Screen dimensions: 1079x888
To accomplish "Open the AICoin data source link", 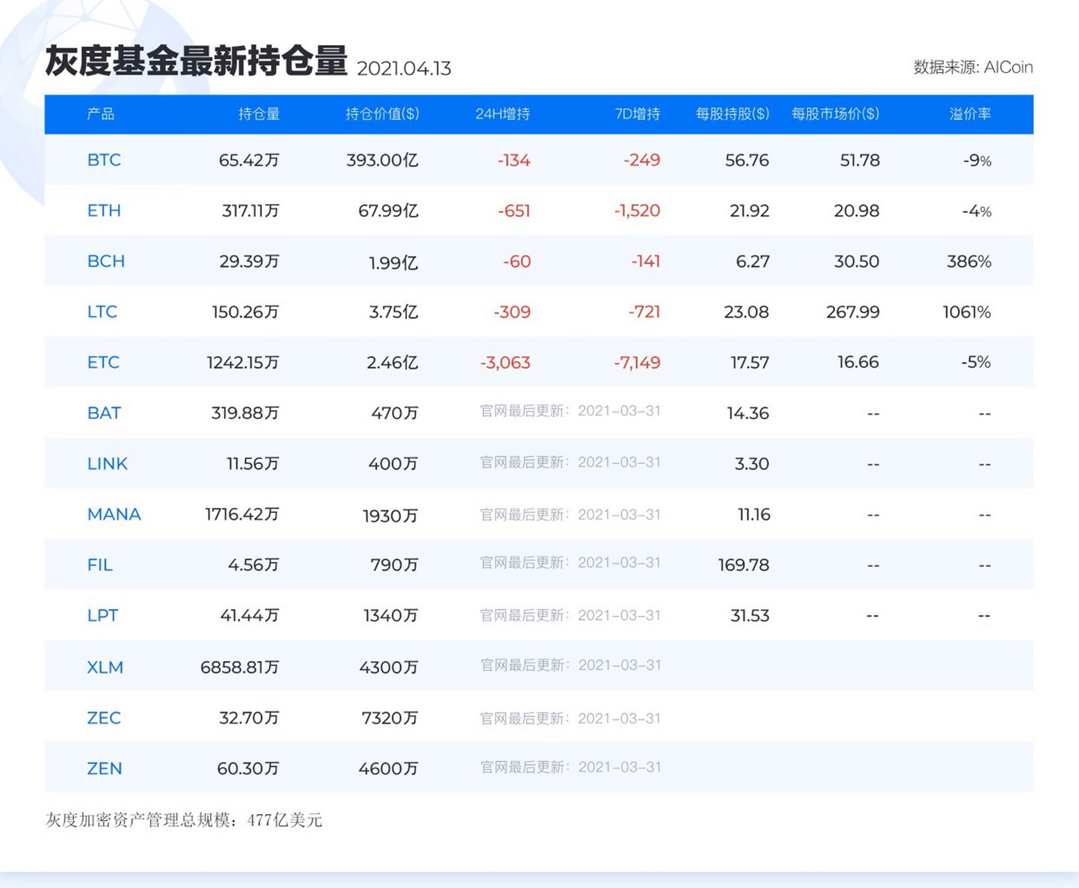I will 1009,67.
